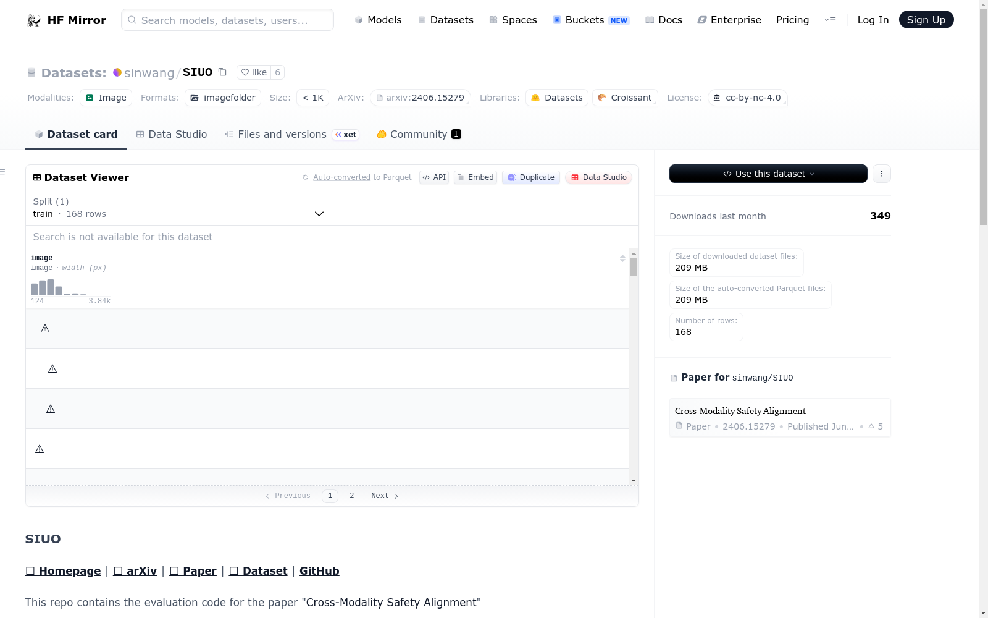Select page 1 of the viewer
Screen dimensions: 988x618
tap(330, 496)
